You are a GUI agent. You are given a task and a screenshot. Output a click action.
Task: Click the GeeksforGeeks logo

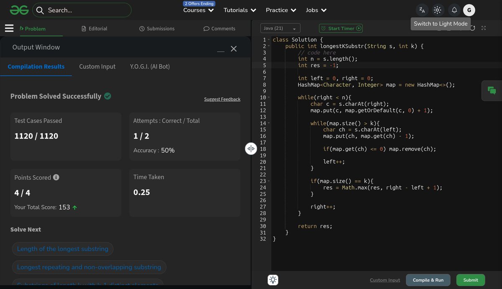(19, 10)
